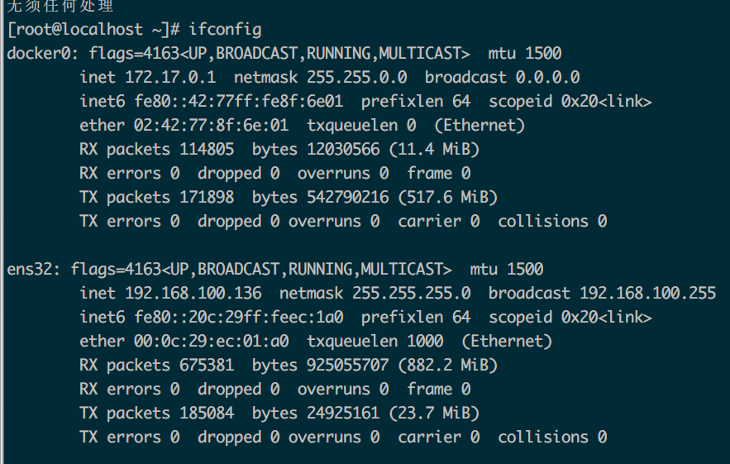Click txqueuelen 1000 value
This screenshot has width=730, height=464.
pos(425,341)
